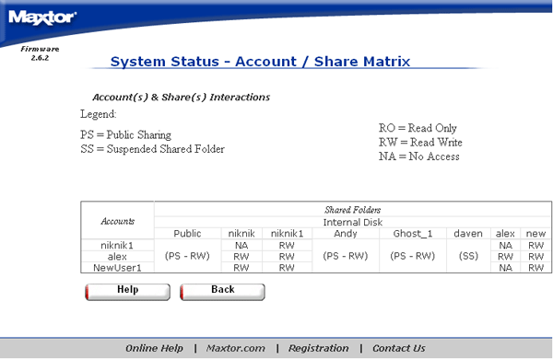Click NewUser1 row's RW cell under niknik1 column
Image resolution: width=553 pixels, height=359 pixels.
[x=287, y=268]
